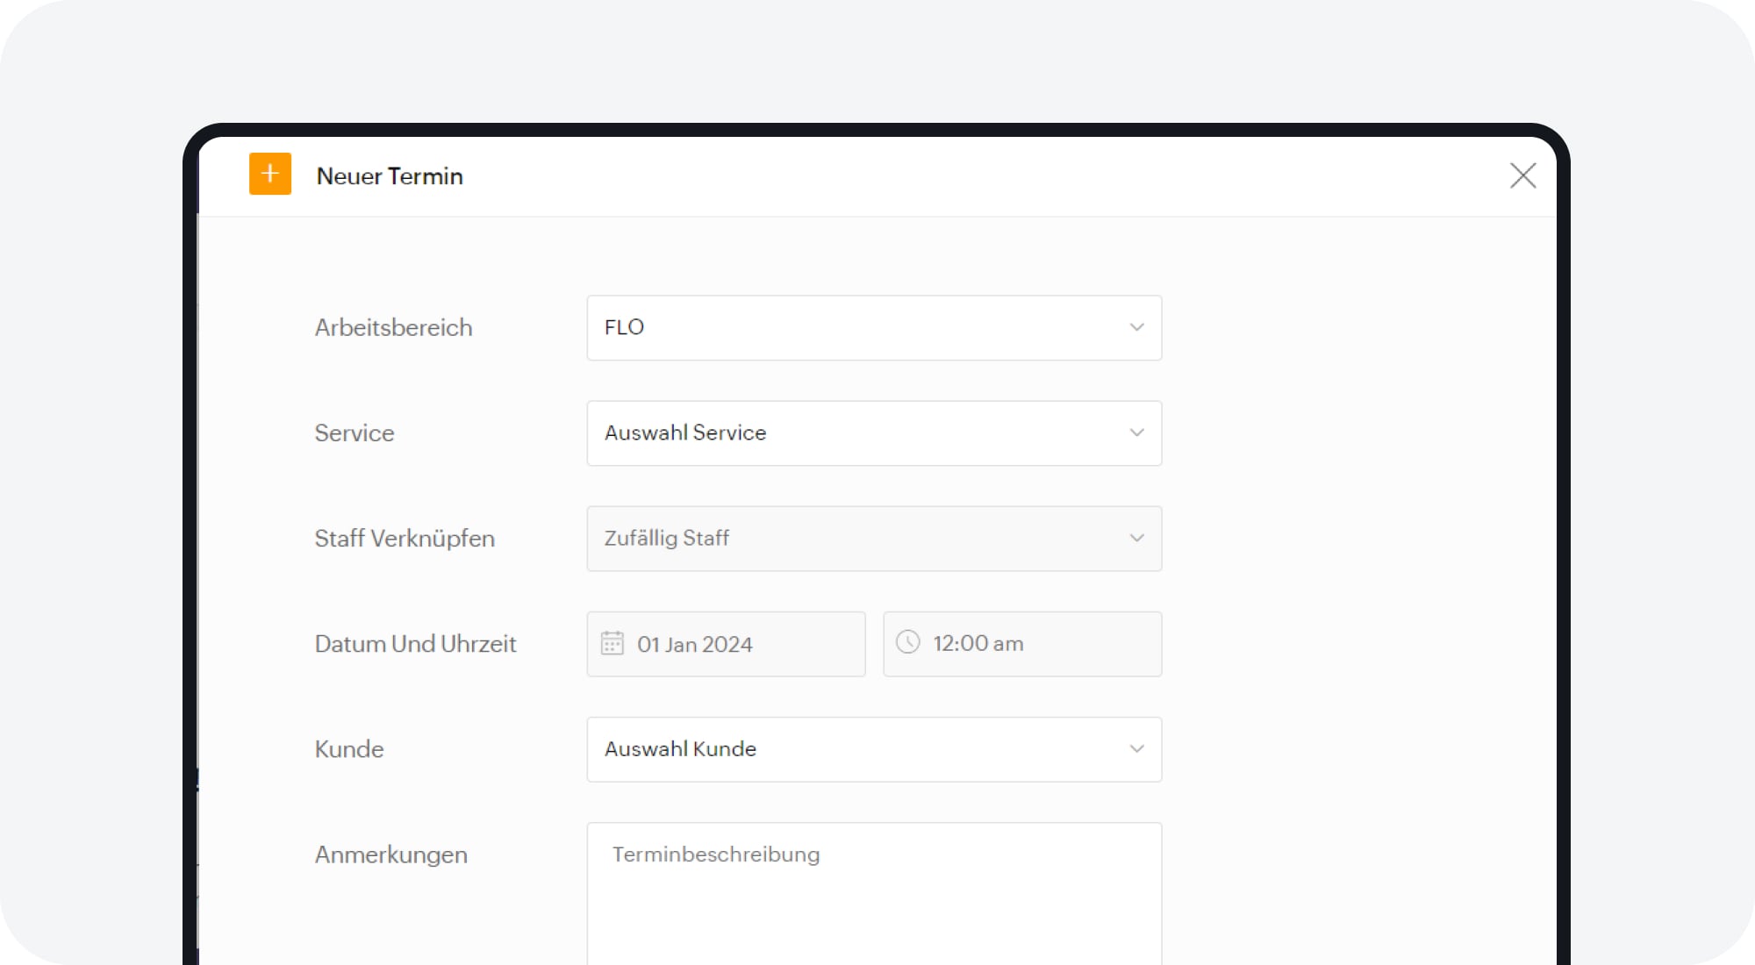Screen dimensions: 1755x965
Task: Click the orange plus icon
Action: click(x=269, y=174)
